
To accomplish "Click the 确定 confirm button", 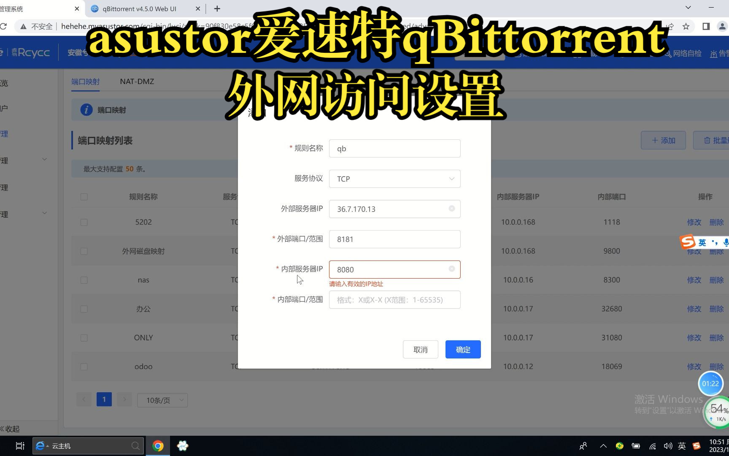I will [x=463, y=349].
